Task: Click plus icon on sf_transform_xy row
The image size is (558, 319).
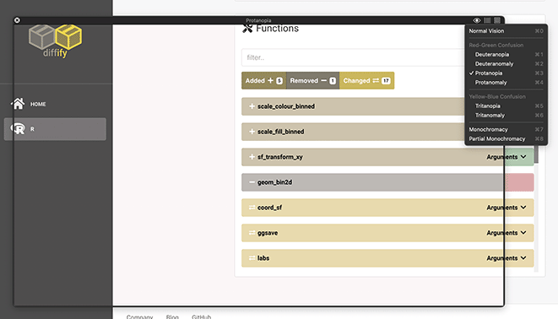Action: (x=252, y=157)
